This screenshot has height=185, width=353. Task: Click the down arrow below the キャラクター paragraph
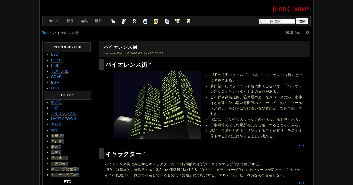point(303,183)
